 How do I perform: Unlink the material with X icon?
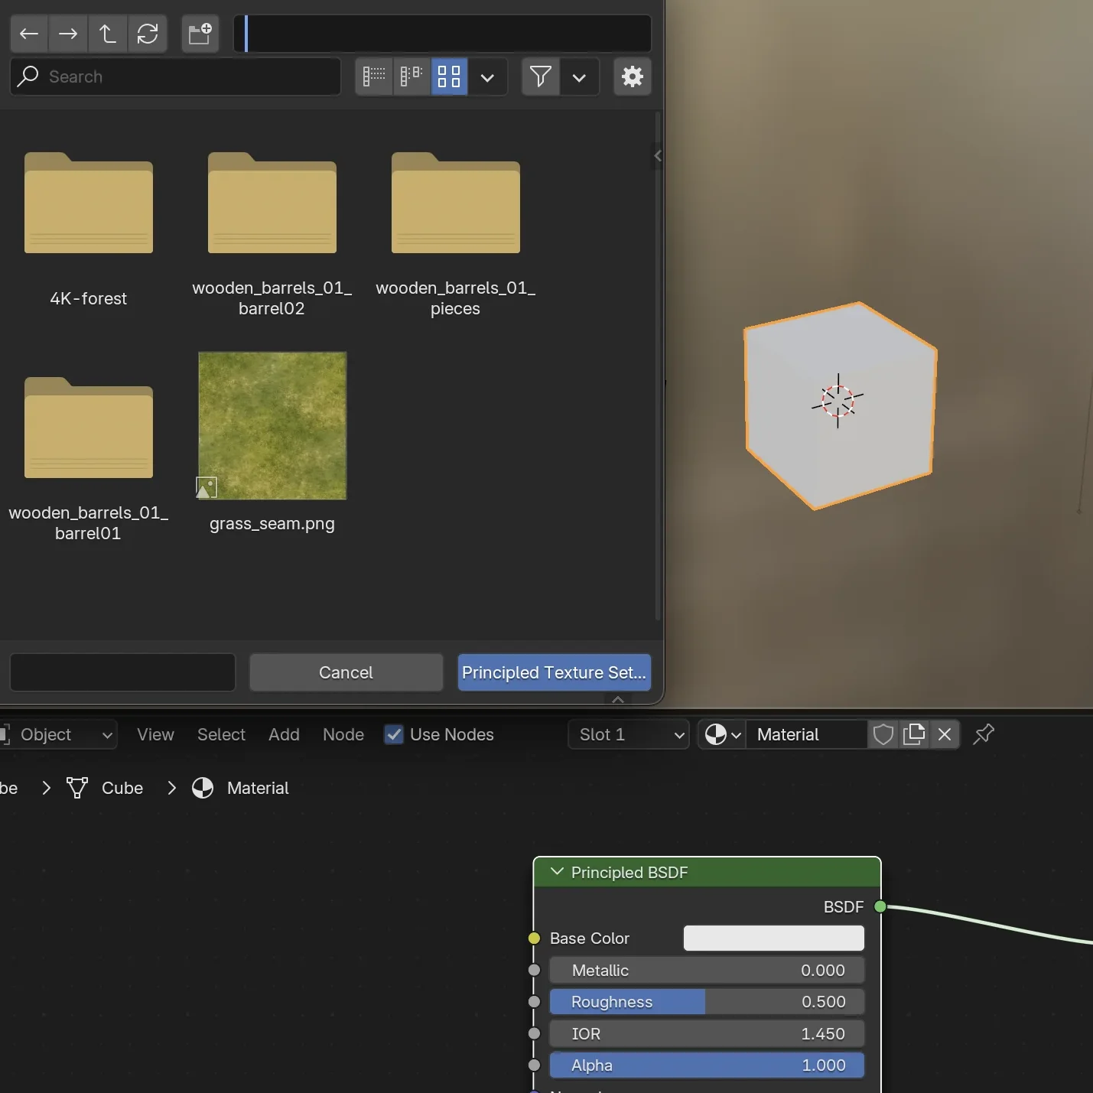click(x=945, y=734)
